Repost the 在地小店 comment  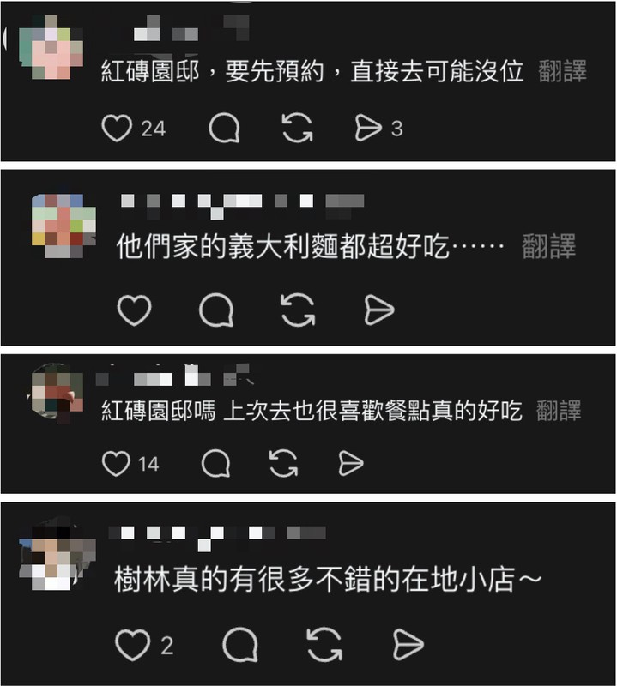point(324,645)
